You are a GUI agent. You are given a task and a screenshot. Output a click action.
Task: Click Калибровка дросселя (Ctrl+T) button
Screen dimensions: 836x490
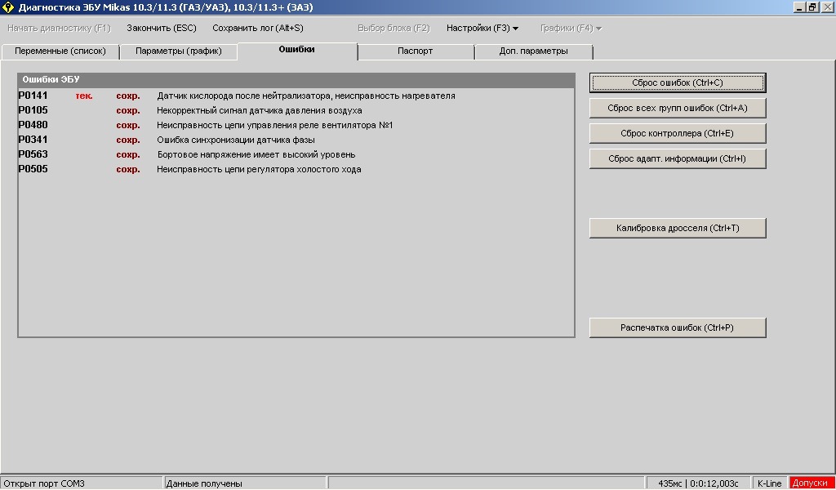[x=678, y=228]
